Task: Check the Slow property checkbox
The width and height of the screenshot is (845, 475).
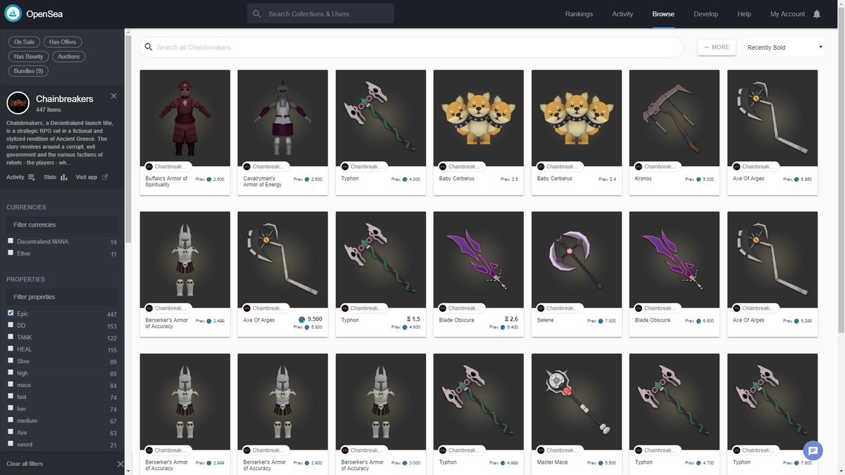Action: click(11, 360)
